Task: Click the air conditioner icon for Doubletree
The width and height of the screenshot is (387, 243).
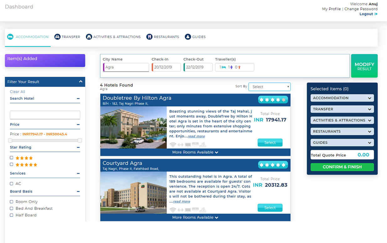Action: 195,144
